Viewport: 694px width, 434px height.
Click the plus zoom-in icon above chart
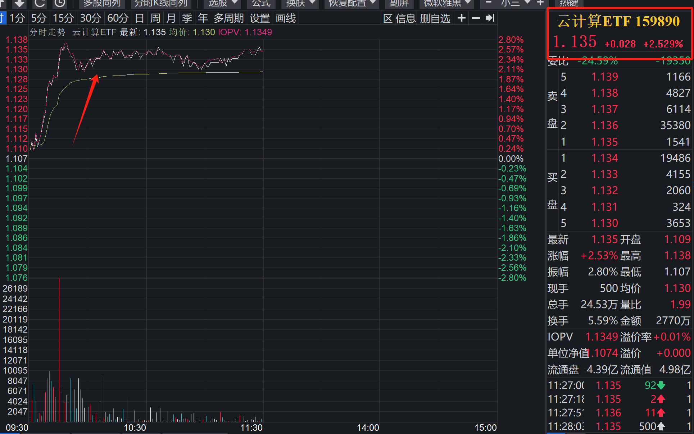tap(462, 18)
